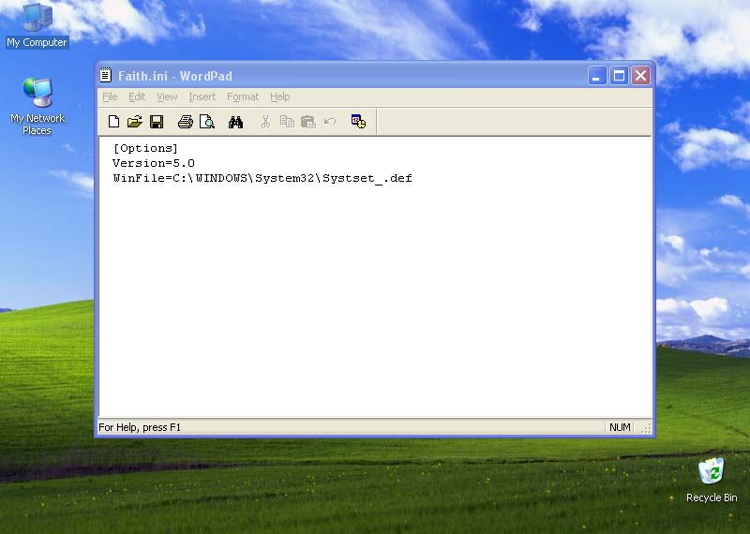Select the My Network Places desktop icon

point(37,107)
